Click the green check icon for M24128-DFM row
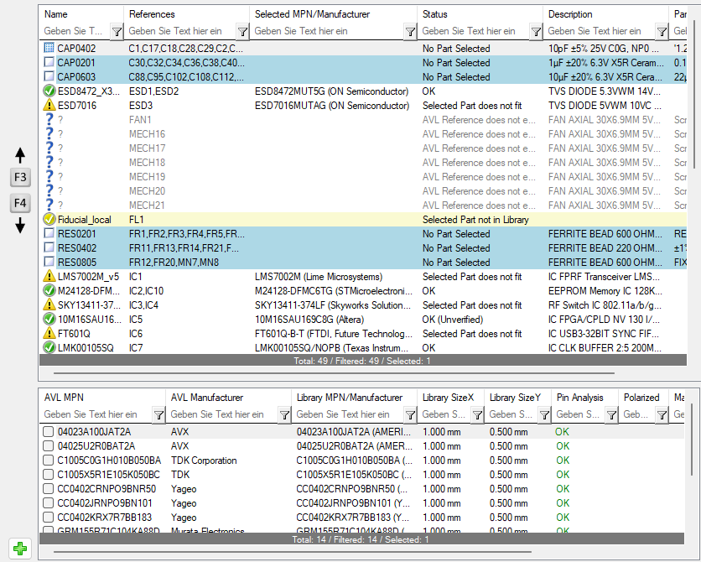The width and height of the screenshot is (701, 562). pyautogui.click(x=49, y=291)
